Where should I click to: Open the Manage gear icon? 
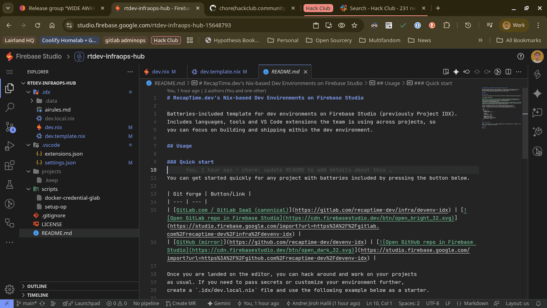tap(9, 290)
